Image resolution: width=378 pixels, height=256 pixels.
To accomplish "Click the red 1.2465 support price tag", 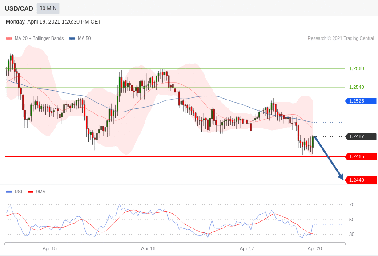I will [361, 157].
